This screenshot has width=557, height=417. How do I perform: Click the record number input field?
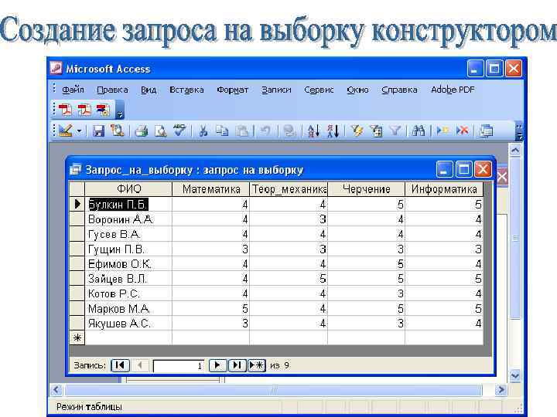(179, 365)
